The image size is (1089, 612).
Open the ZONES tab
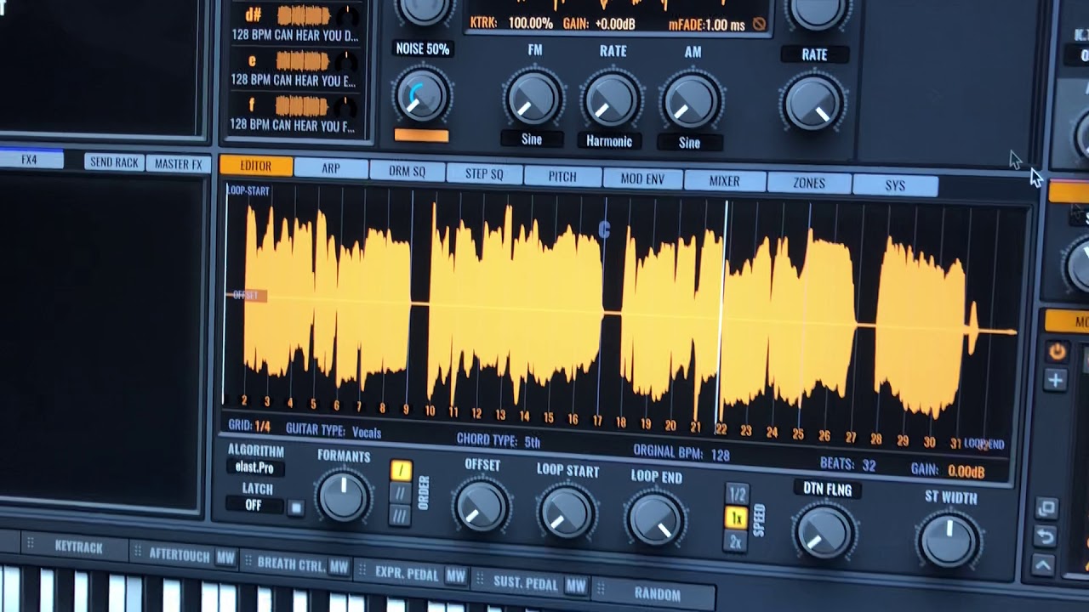808,183
